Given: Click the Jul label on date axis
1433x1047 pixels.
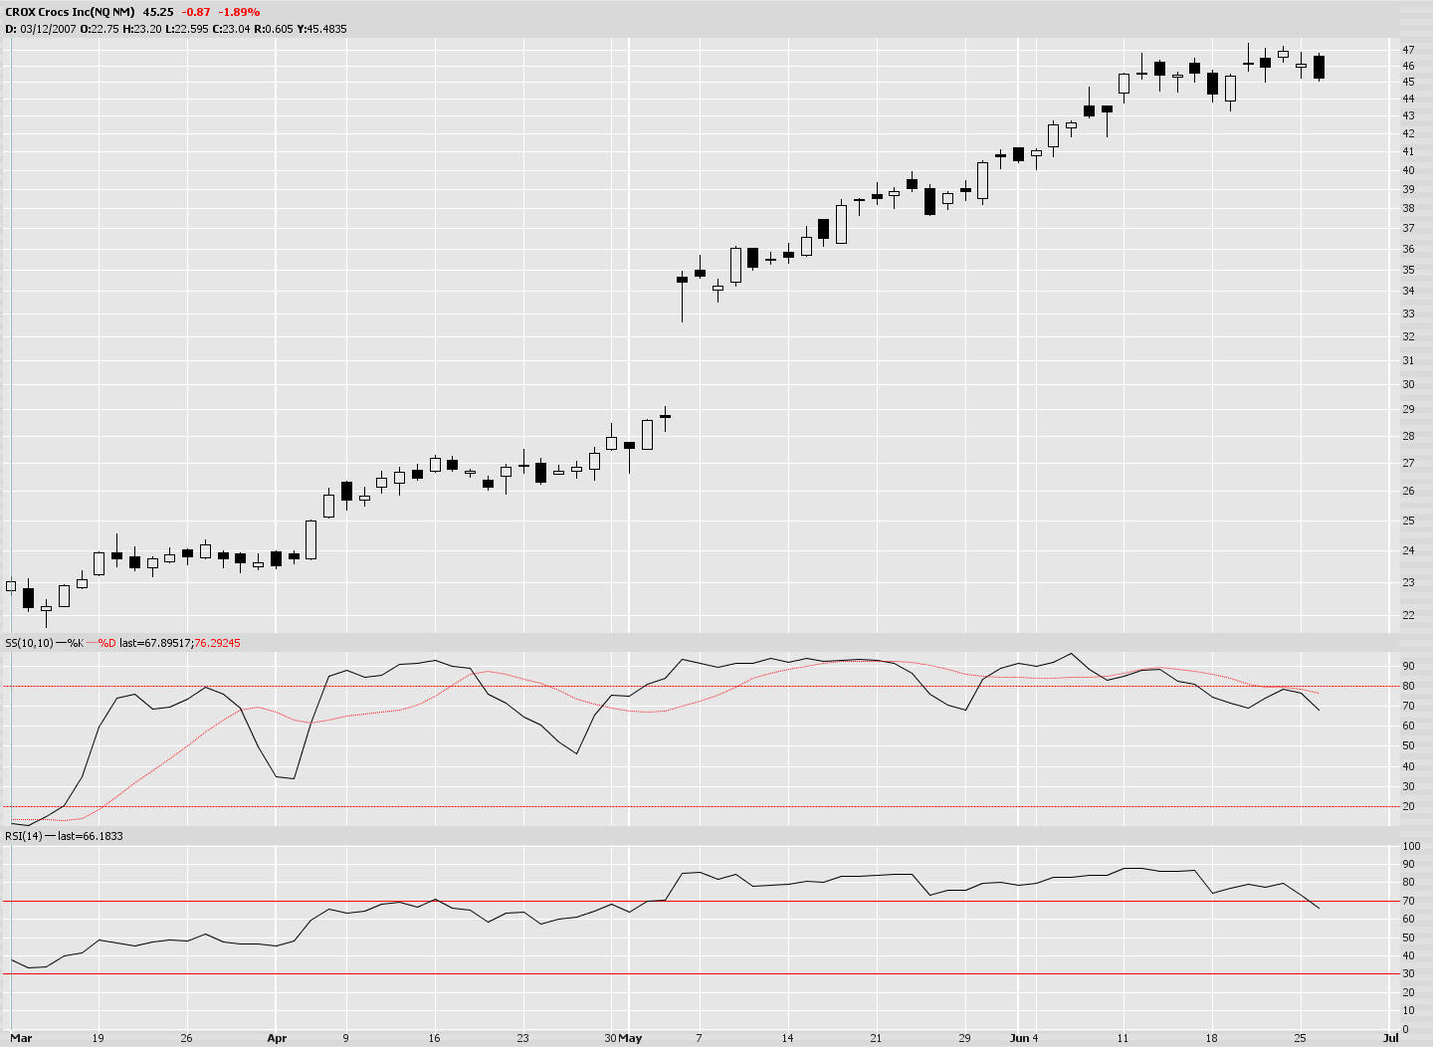Looking at the screenshot, I should click(x=1390, y=1038).
